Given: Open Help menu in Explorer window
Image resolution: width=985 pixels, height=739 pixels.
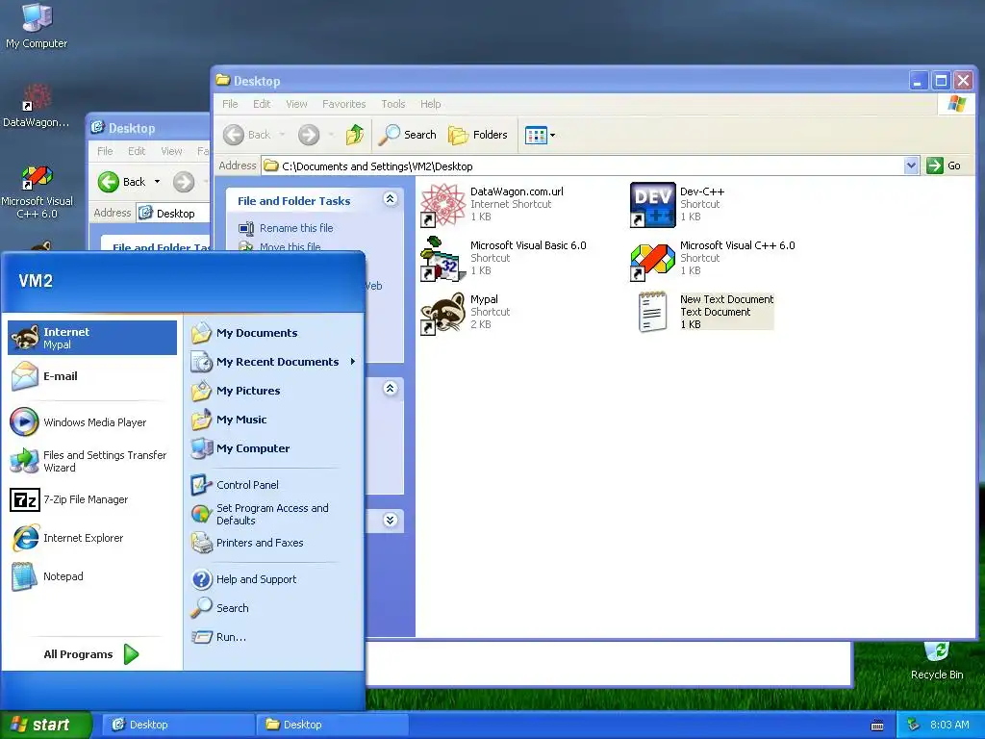Looking at the screenshot, I should click(x=430, y=104).
